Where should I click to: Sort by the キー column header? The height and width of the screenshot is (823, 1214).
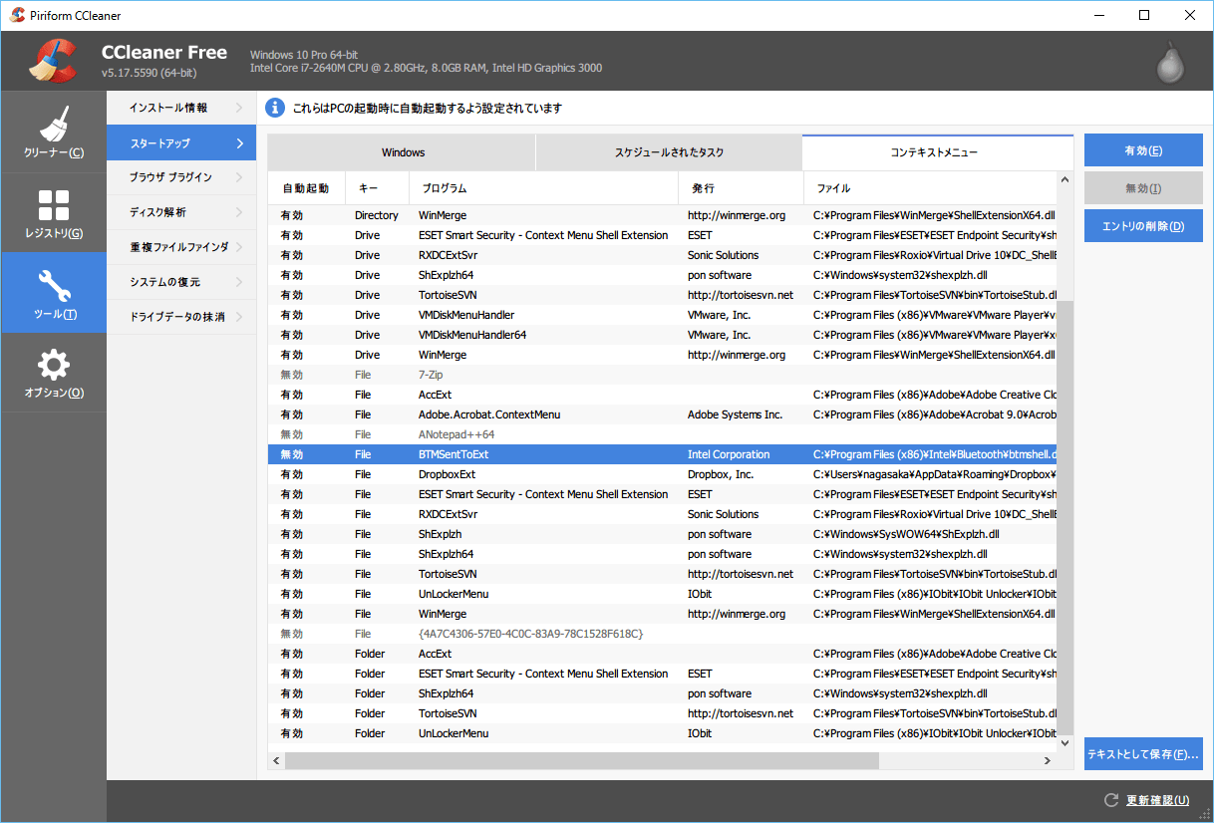(377, 187)
